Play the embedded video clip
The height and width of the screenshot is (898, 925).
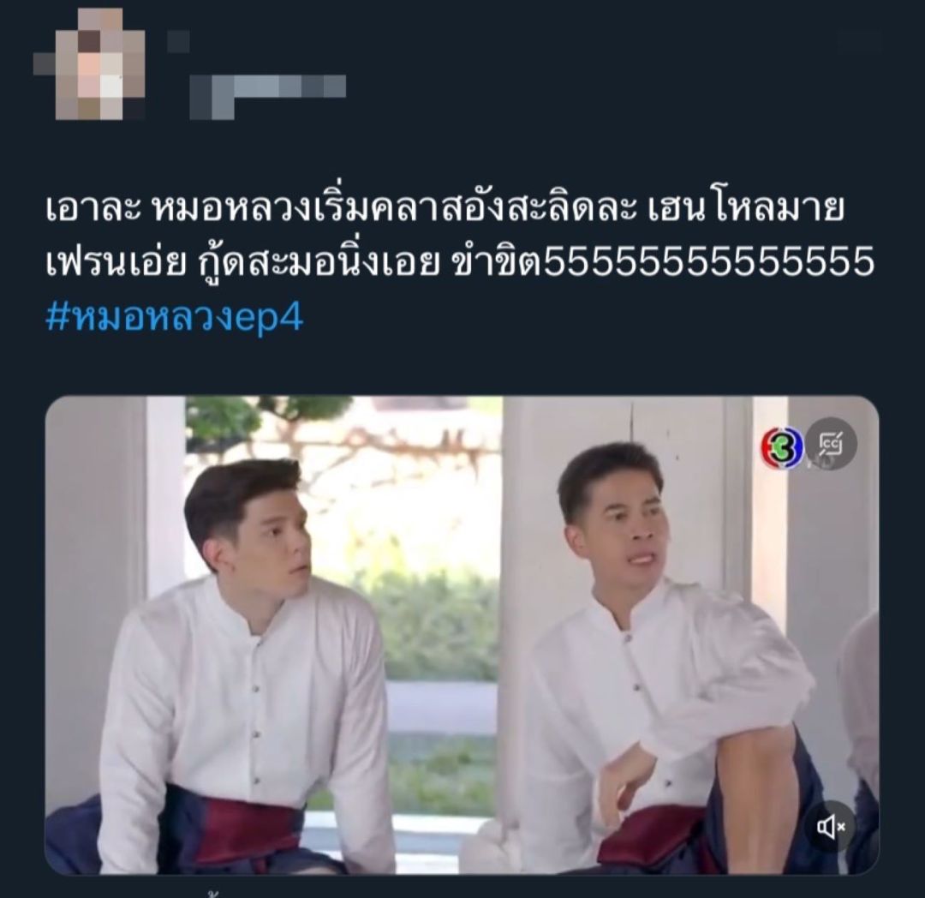pyautogui.click(x=462, y=635)
